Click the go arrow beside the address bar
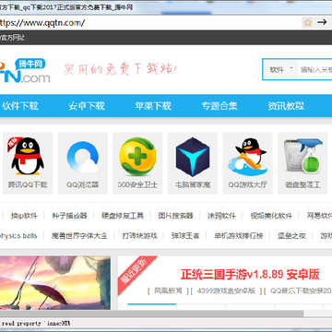The image size is (332, 332). [x=322, y=22]
